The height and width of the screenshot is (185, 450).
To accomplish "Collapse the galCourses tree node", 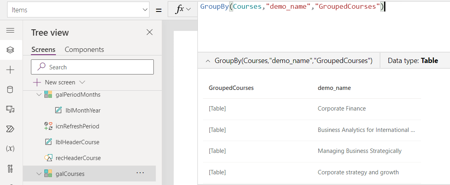I will [x=39, y=174].
